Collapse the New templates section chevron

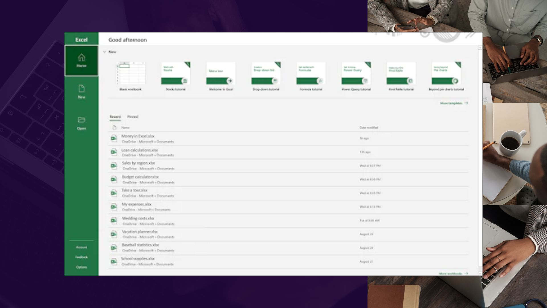coord(105,52)
